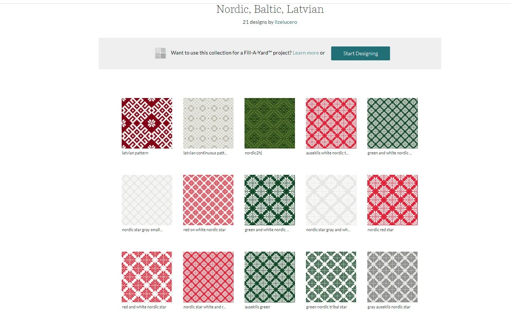
Task: Click the Fill-A-Yard grid icon
Action: pyautogui.click(x=160, y=53)
